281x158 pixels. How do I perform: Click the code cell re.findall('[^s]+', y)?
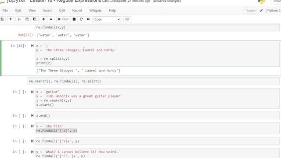point(157,141)
